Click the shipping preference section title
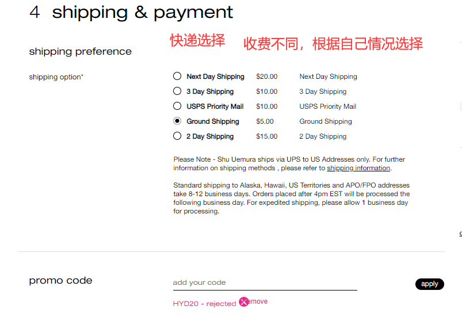Image resolution: width=462 pixels, height=321 pixels. 81,52
